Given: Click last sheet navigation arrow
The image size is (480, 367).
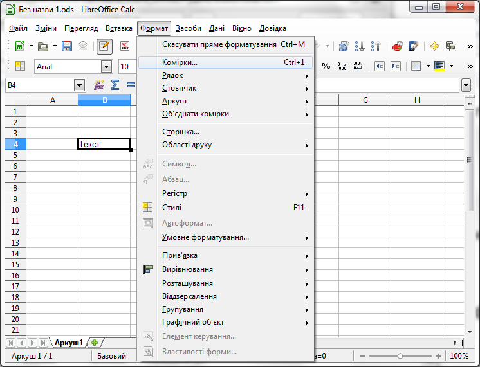Looking at the screenshot, I should point(43,343).
